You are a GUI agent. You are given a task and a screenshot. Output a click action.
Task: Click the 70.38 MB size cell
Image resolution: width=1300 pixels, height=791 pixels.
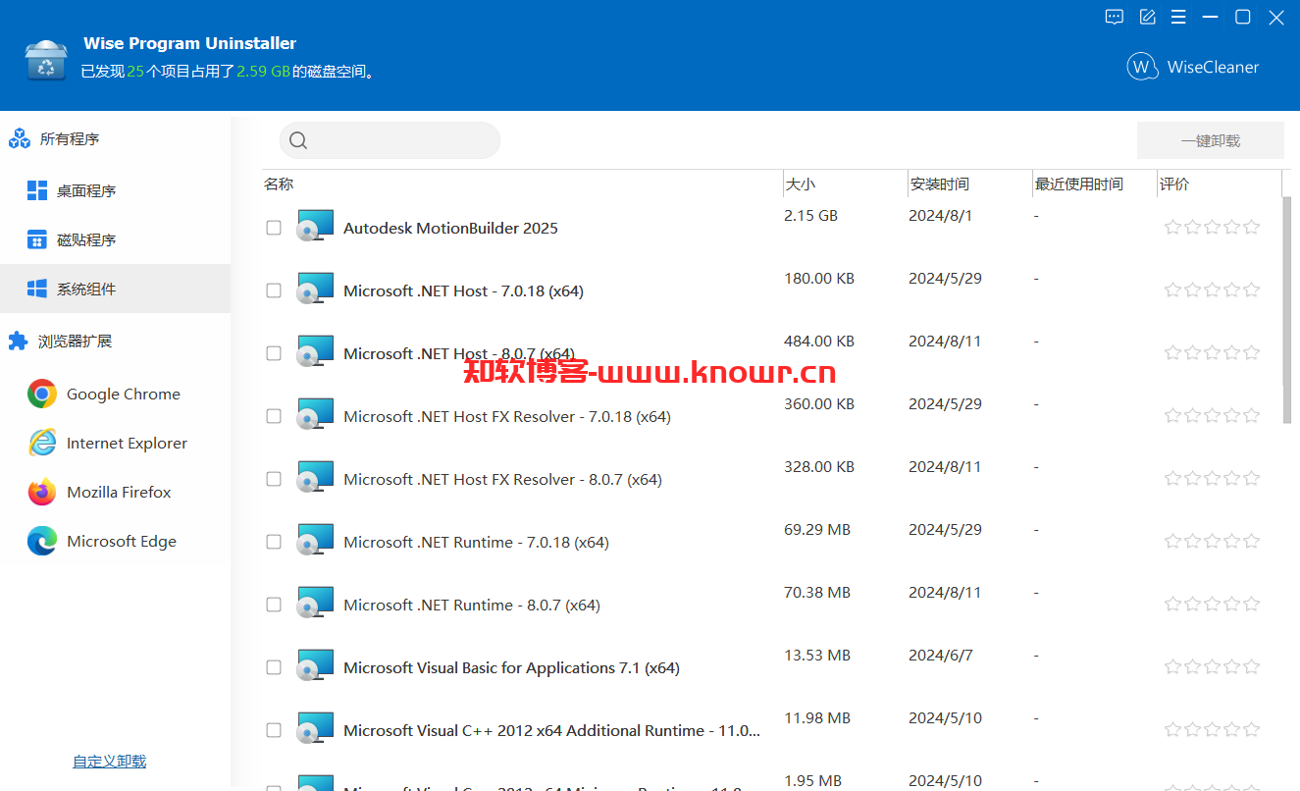[817, 593]
